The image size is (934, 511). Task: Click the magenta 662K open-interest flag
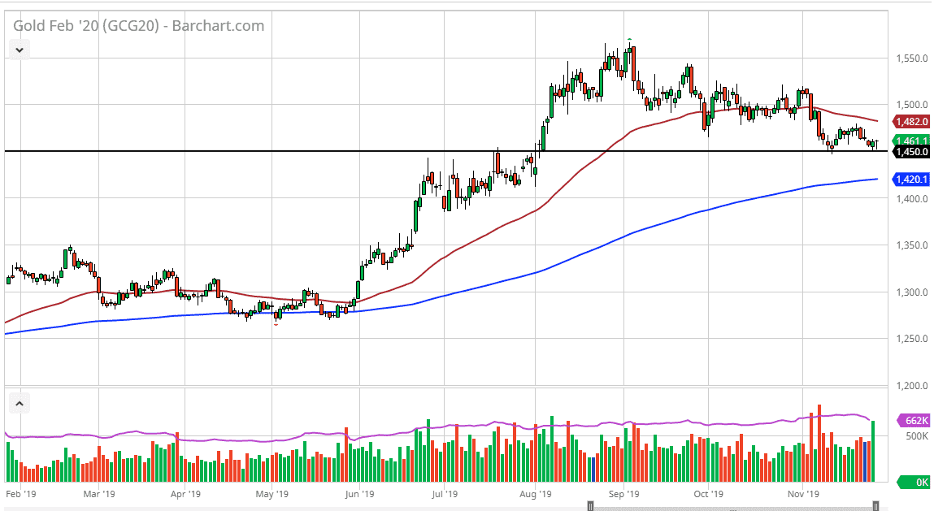(x=912, y=422)
